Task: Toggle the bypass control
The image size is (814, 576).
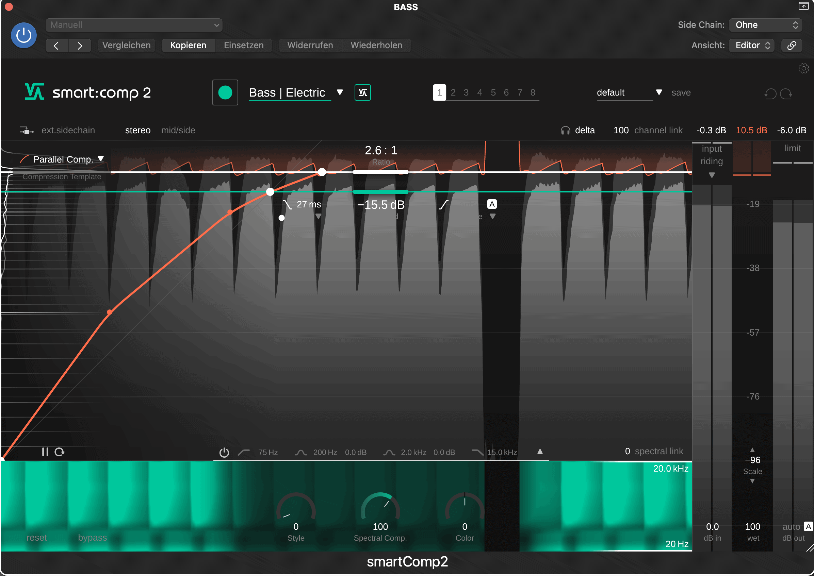Action: [x=92, y=537]
